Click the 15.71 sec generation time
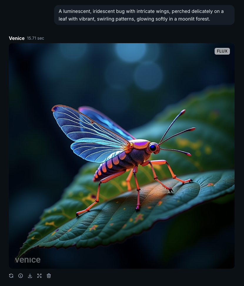This screenshot has width=244, height=286. (36, 38)
